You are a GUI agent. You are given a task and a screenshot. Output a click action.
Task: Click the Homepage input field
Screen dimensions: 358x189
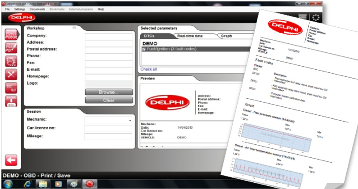[x=109, y=77]
